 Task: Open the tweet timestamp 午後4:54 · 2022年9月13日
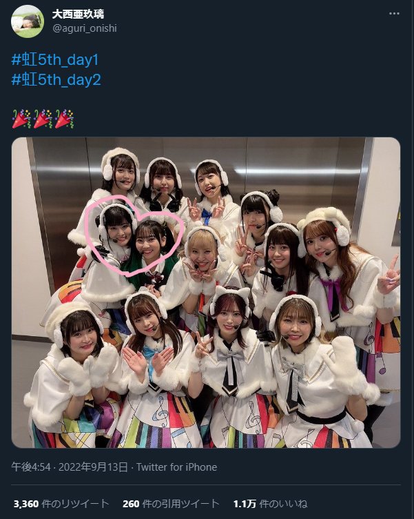pos(70,467)
